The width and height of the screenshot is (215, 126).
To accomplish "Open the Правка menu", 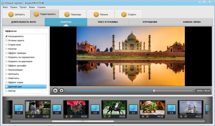I will [x=14, y=7].
